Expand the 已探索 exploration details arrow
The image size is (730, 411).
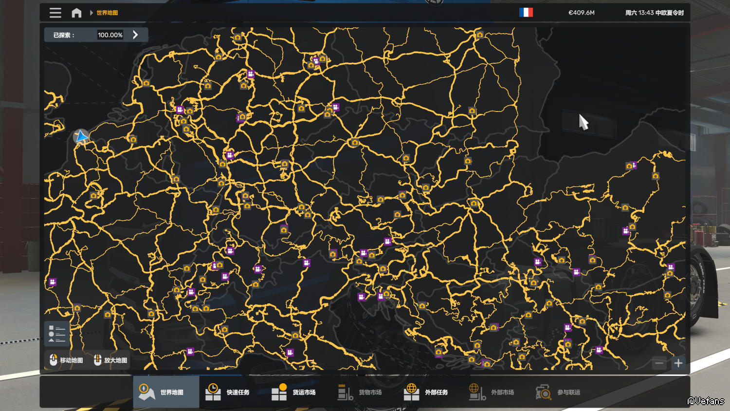point(135,35)
